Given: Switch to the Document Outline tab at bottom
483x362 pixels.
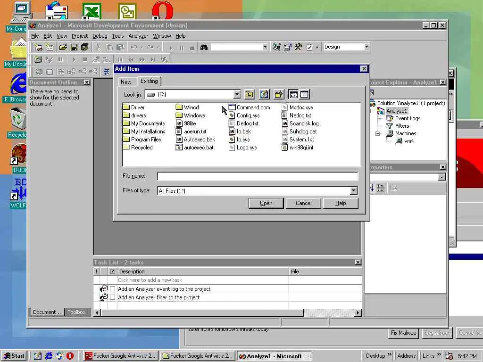Looking at the screenshot, I should click(48, 312).
